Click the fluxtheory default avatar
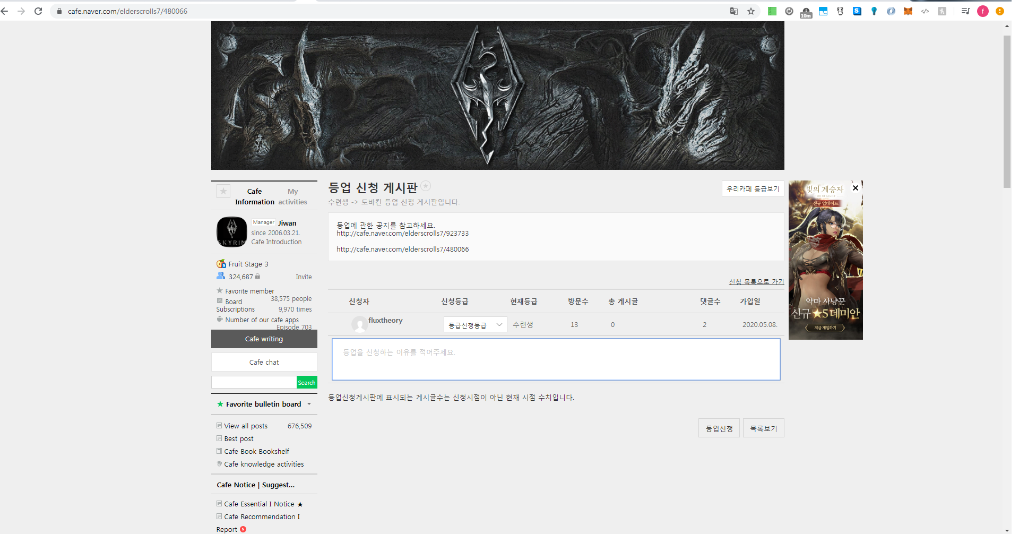The height and width of the screenshot is (534, 1019). 359,324
